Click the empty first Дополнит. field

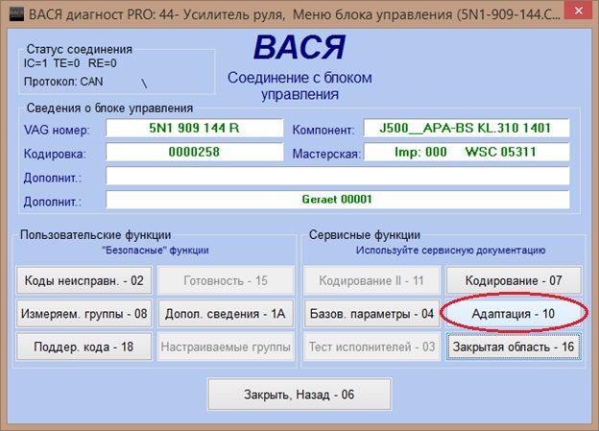tap(338, 176)
